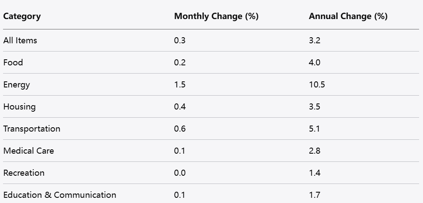Select the Transportation category cell

pos(32,129)
